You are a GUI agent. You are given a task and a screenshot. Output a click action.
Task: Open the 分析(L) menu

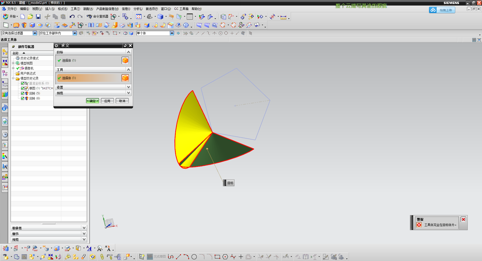point(138,9)
